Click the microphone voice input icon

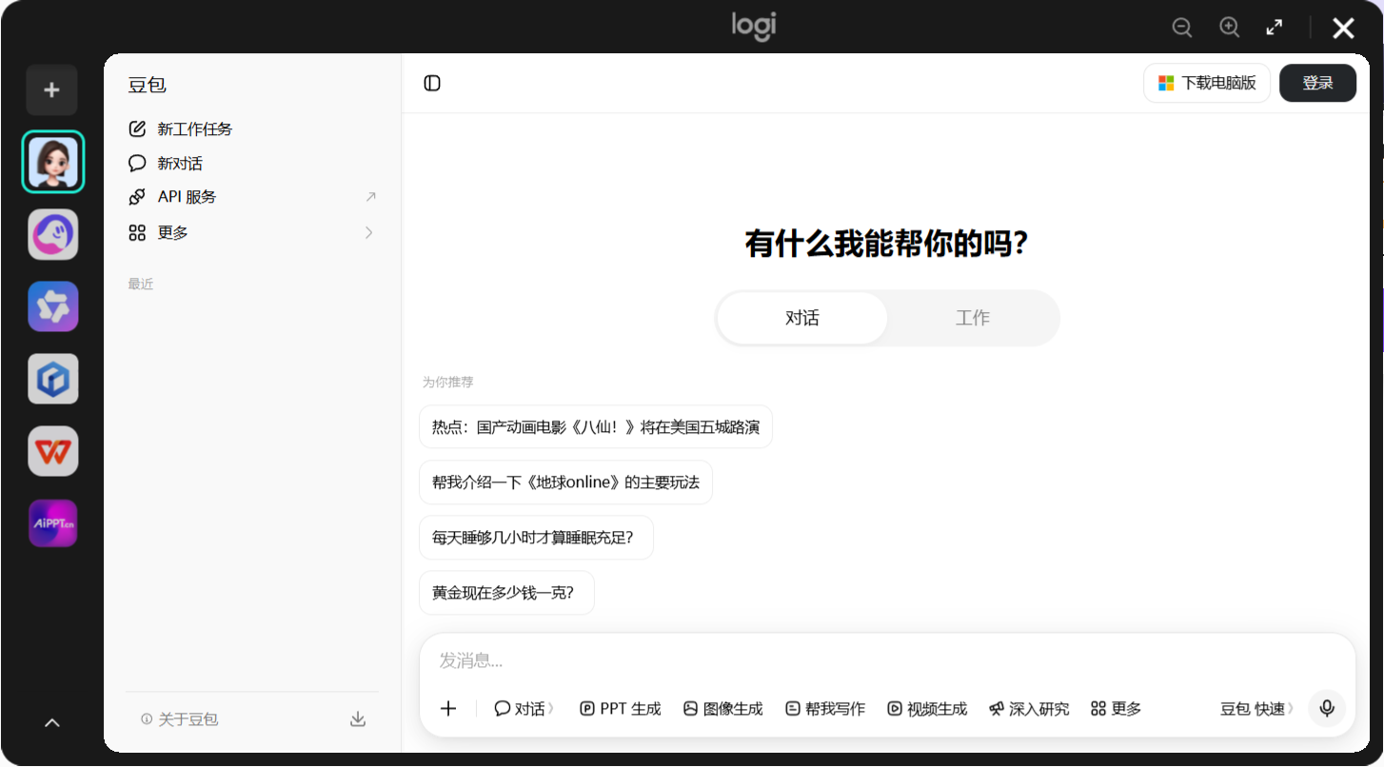click(1327, 708)
